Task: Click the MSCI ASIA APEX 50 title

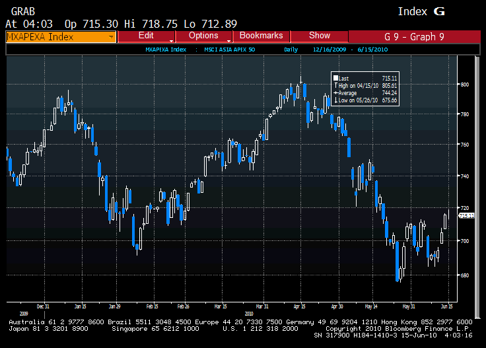Action: click(x=229, y=50)
